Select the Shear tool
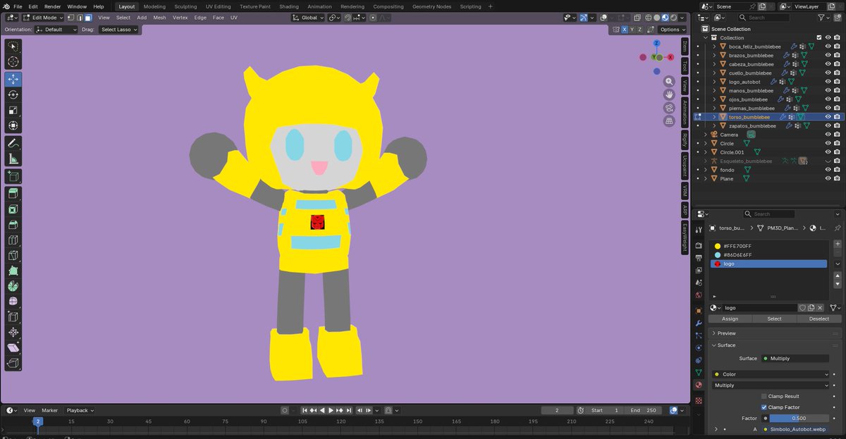This screenshot has width=846, height=439. (13, 348)
